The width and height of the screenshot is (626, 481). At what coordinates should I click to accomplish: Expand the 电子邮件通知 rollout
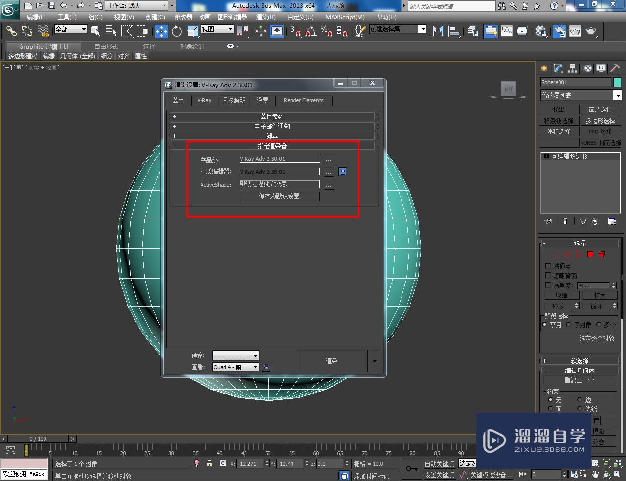272,126
